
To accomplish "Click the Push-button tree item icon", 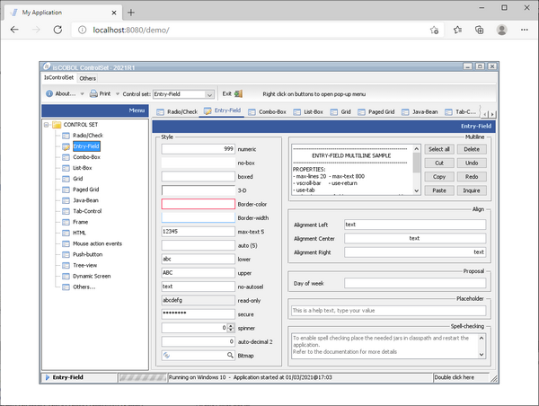I will (66, 255).
